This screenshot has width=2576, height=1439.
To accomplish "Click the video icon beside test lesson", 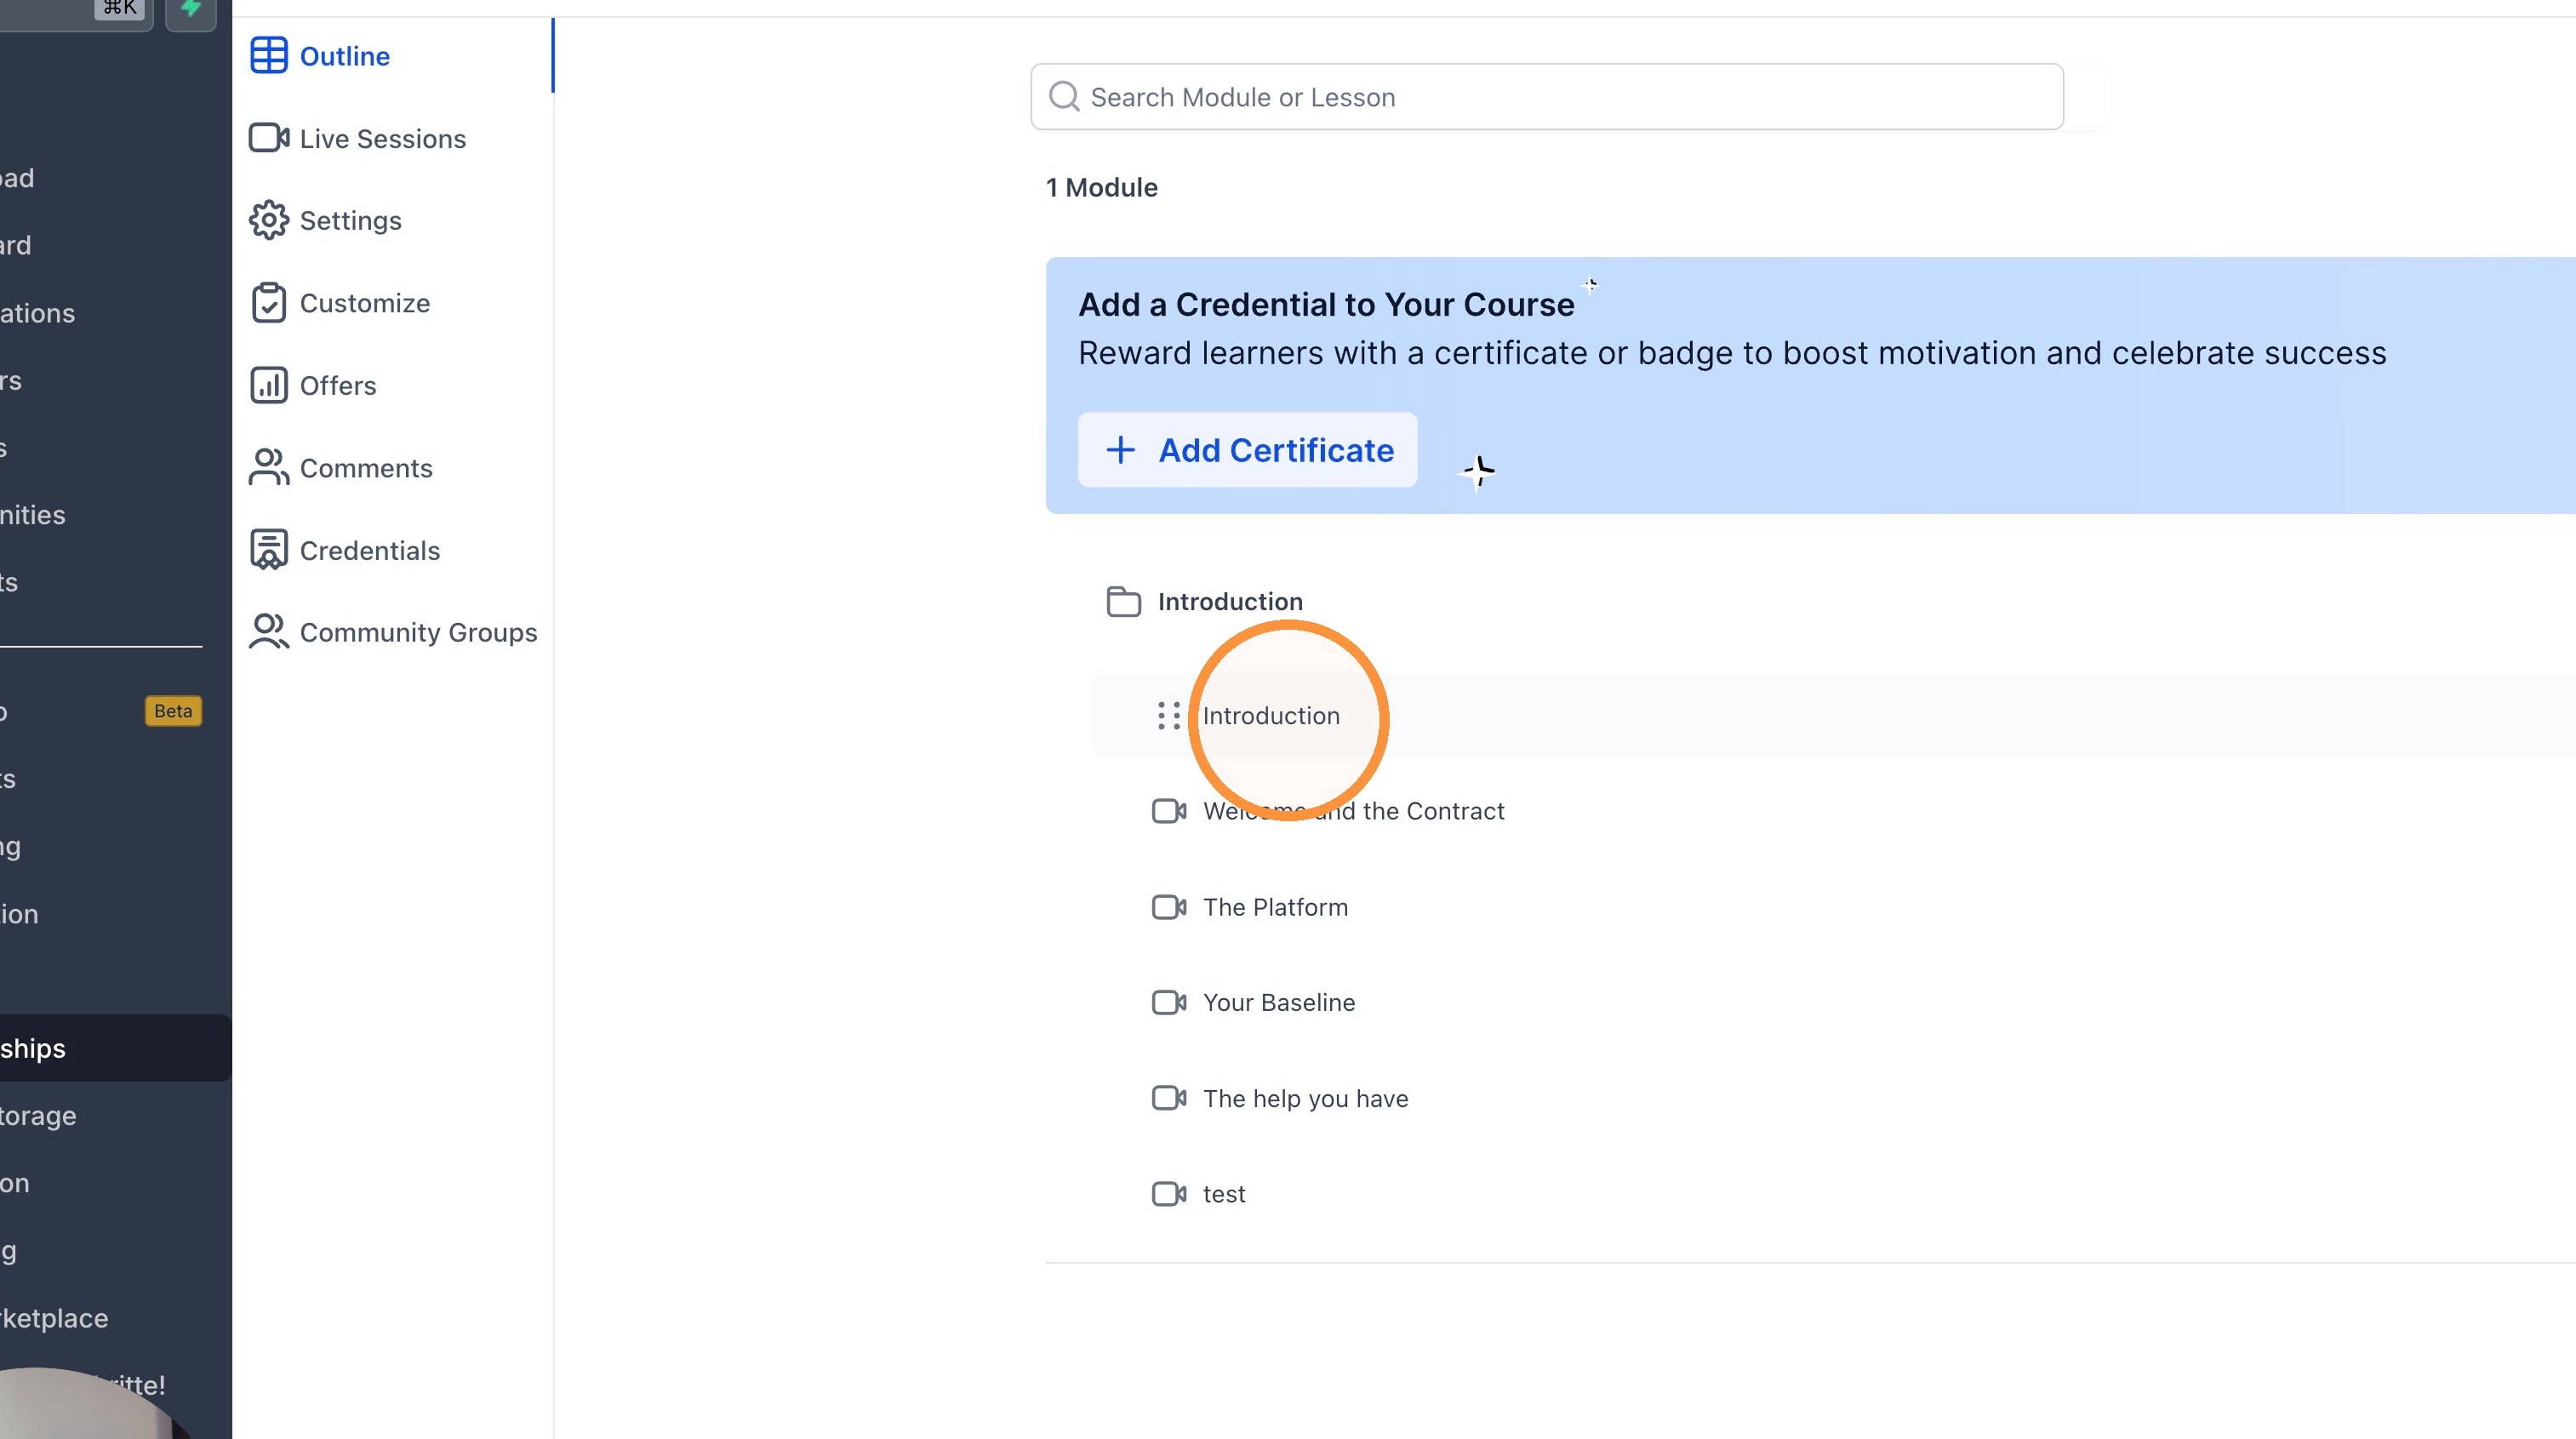I will pos(1168,1194).
